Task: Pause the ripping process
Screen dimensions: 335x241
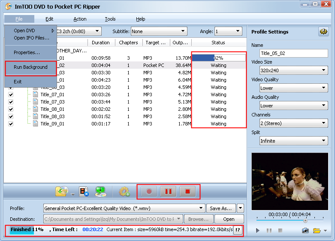Action: (x=168, y=191)
